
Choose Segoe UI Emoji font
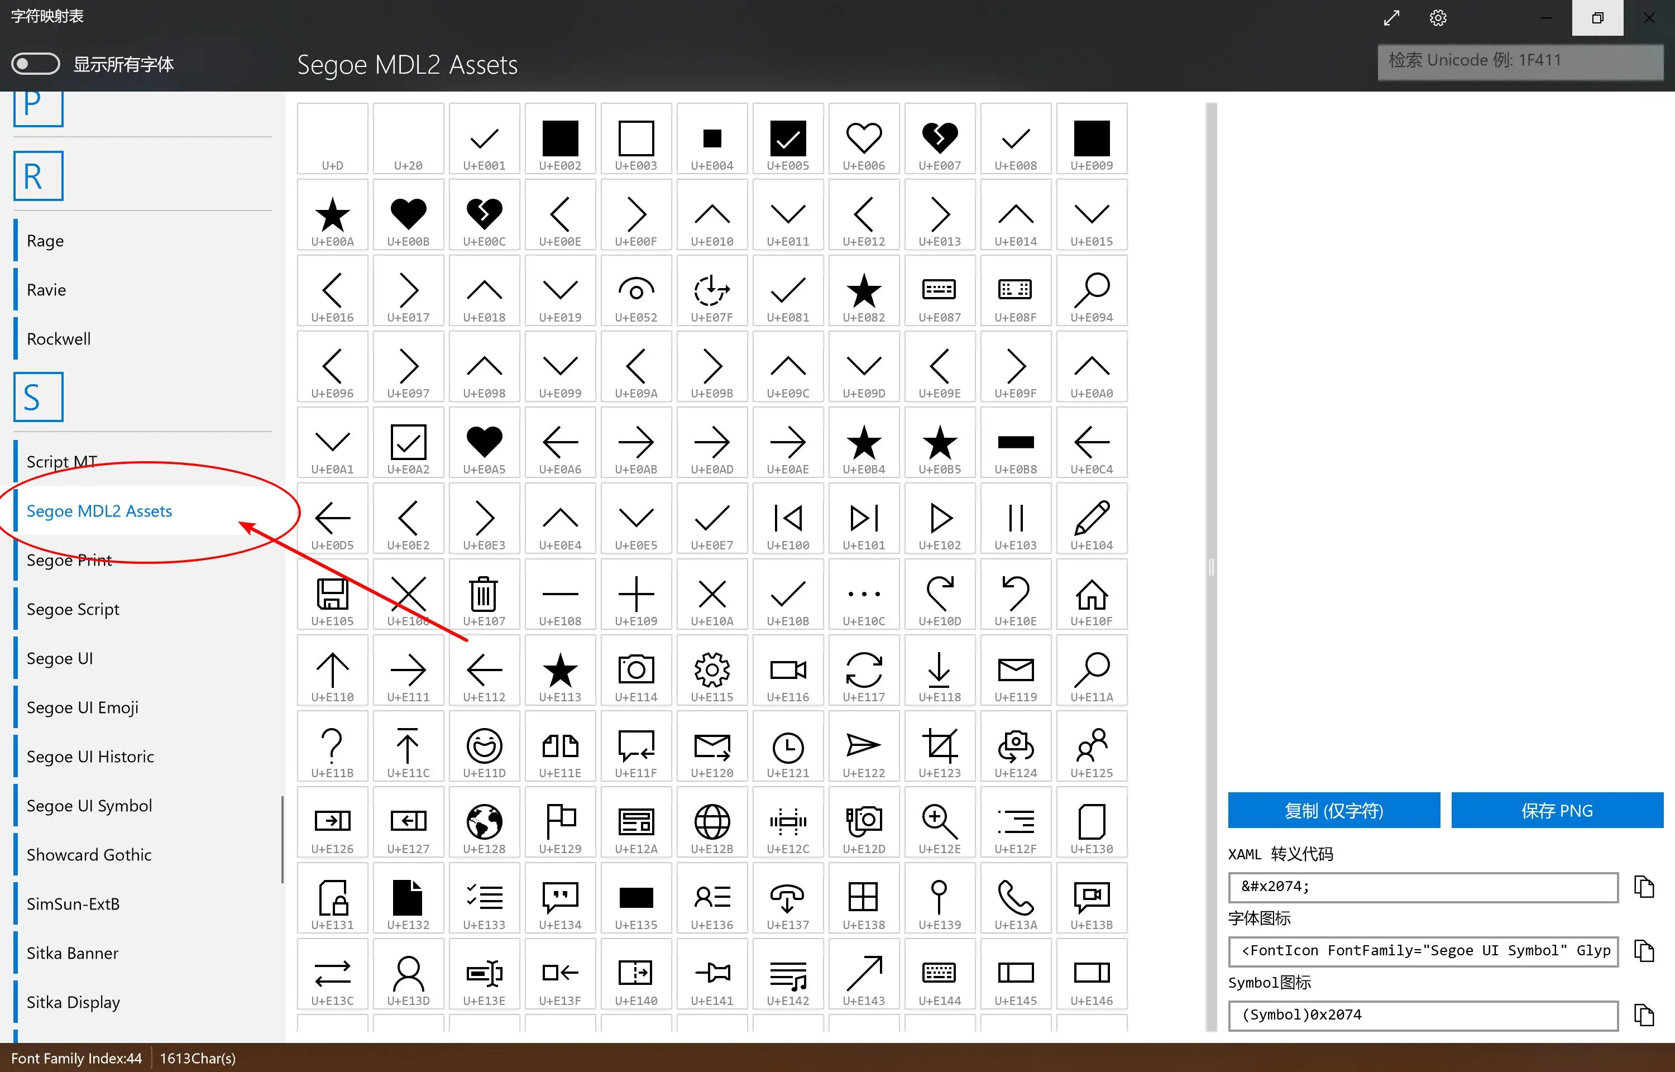coord(82,707)
